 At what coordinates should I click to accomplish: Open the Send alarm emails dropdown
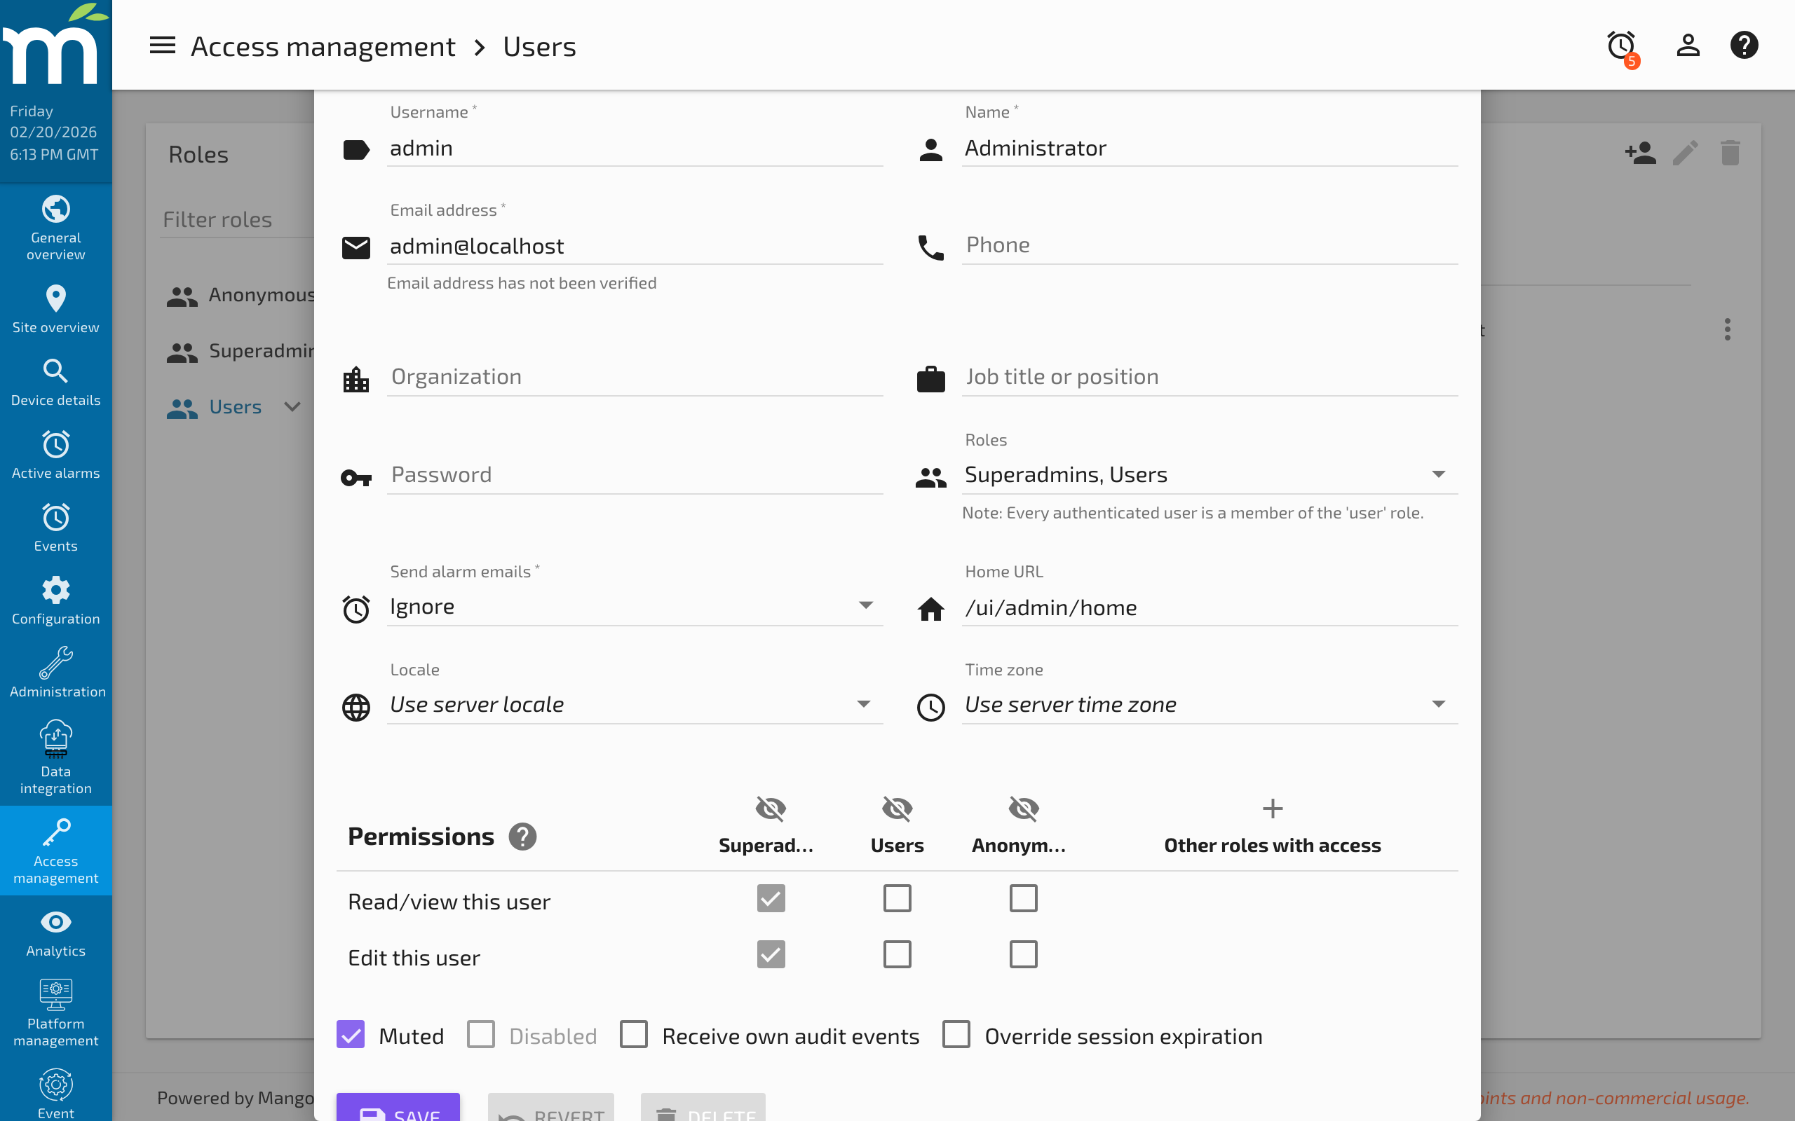866,606
